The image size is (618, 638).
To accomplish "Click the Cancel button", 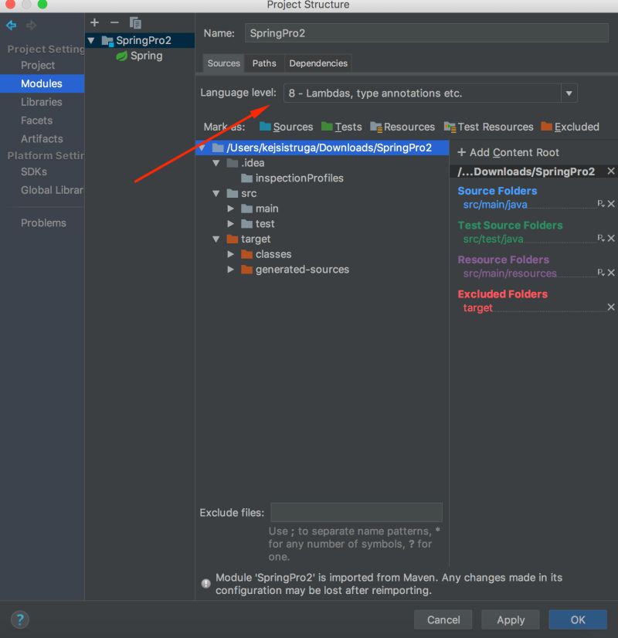I will (x=443, y=619).
